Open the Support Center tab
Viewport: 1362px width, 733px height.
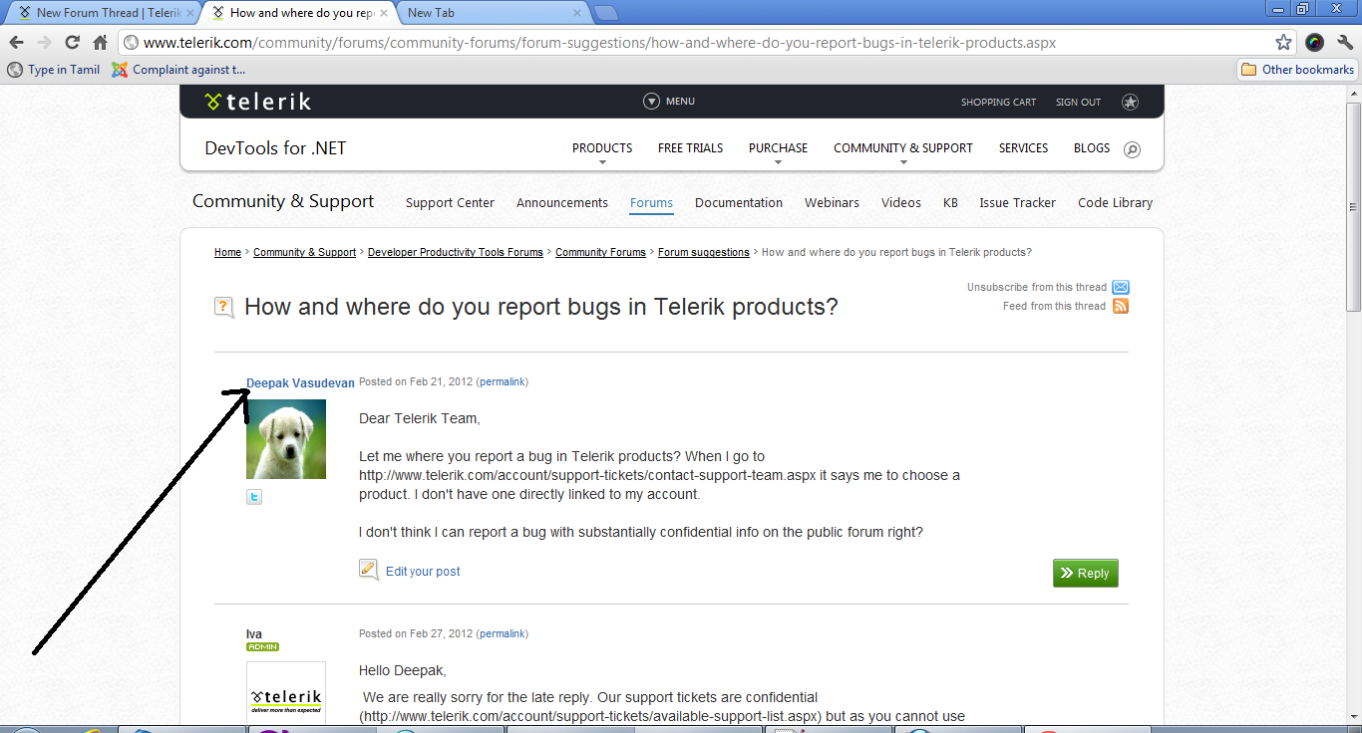coord(450,202)
